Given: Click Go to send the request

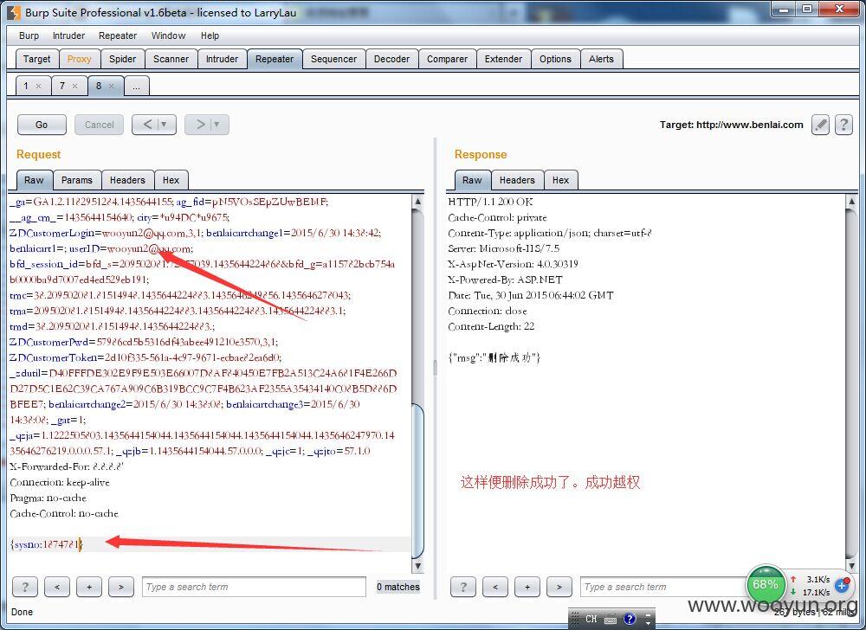Looking at the screenshot, I should (42, 125).
